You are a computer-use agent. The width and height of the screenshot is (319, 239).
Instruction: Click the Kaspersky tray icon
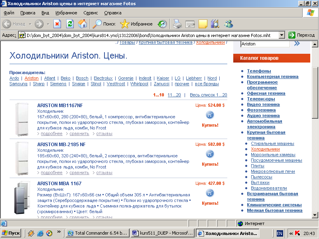(x=297, y=233)
